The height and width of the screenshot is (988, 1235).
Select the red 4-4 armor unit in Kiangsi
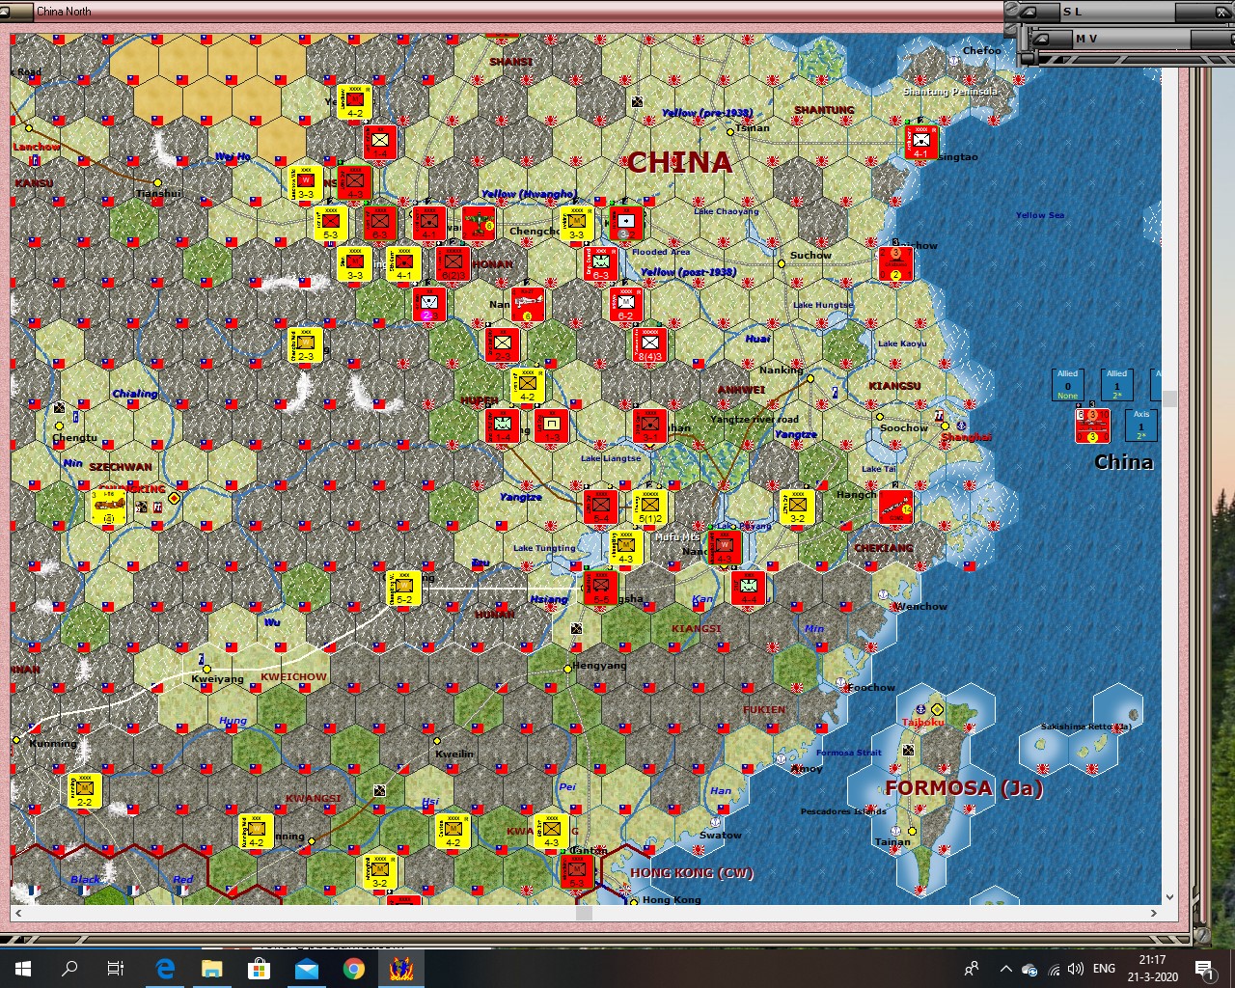click(x=749, y=588)
